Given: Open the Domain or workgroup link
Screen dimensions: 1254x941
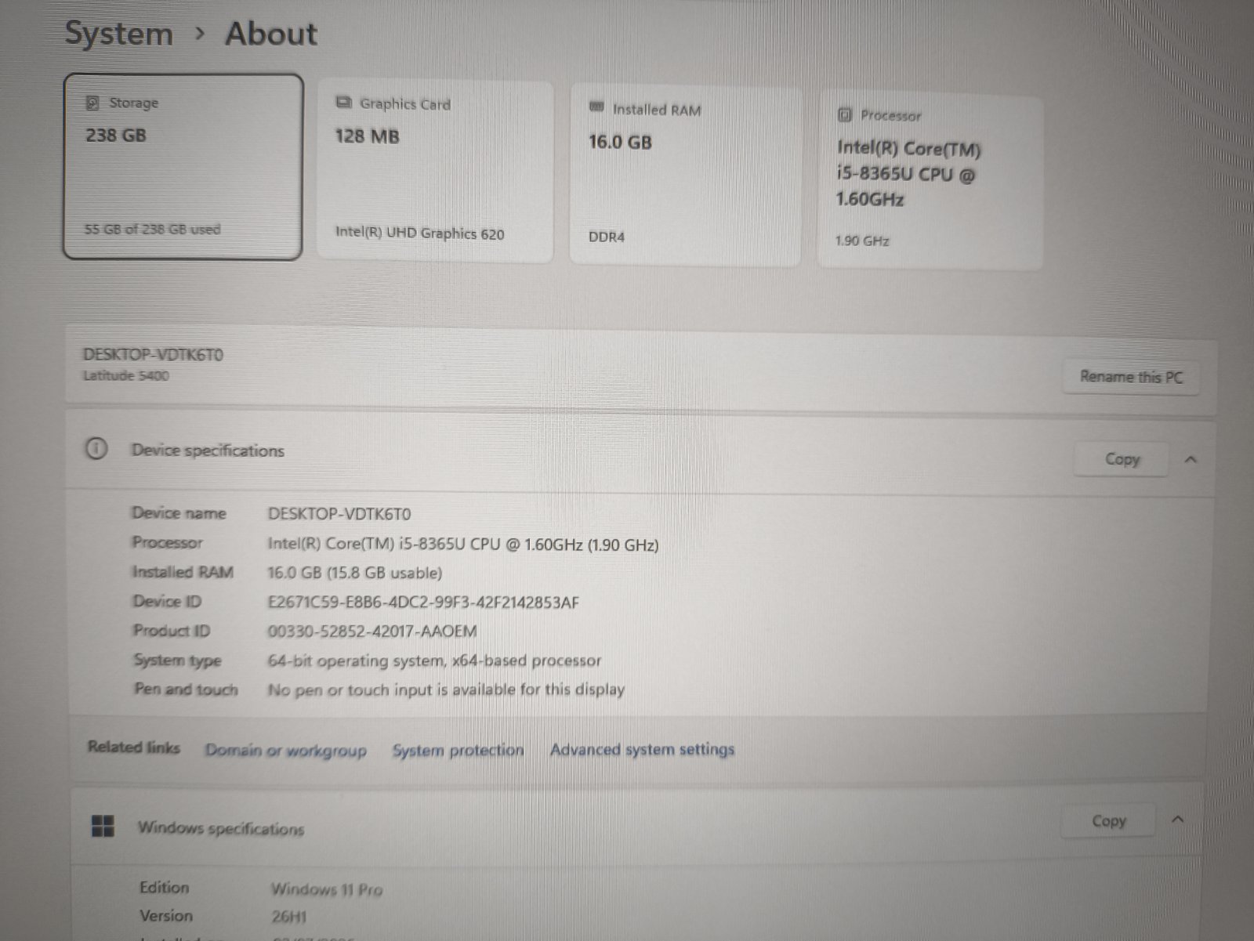Looking at the screenshot, I should tap(286, 750).
